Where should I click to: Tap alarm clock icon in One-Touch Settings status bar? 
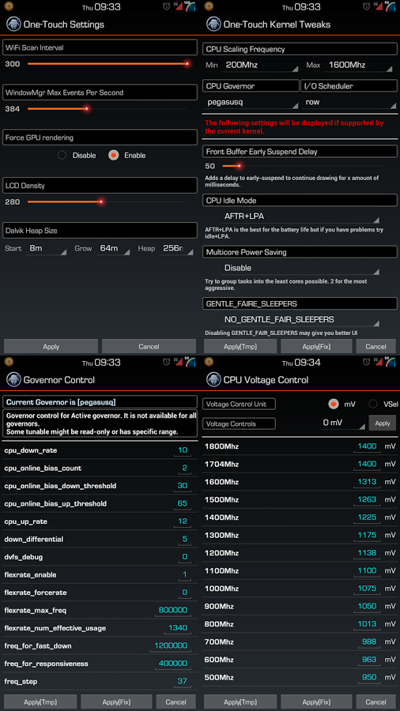click(x=167, y=6)
